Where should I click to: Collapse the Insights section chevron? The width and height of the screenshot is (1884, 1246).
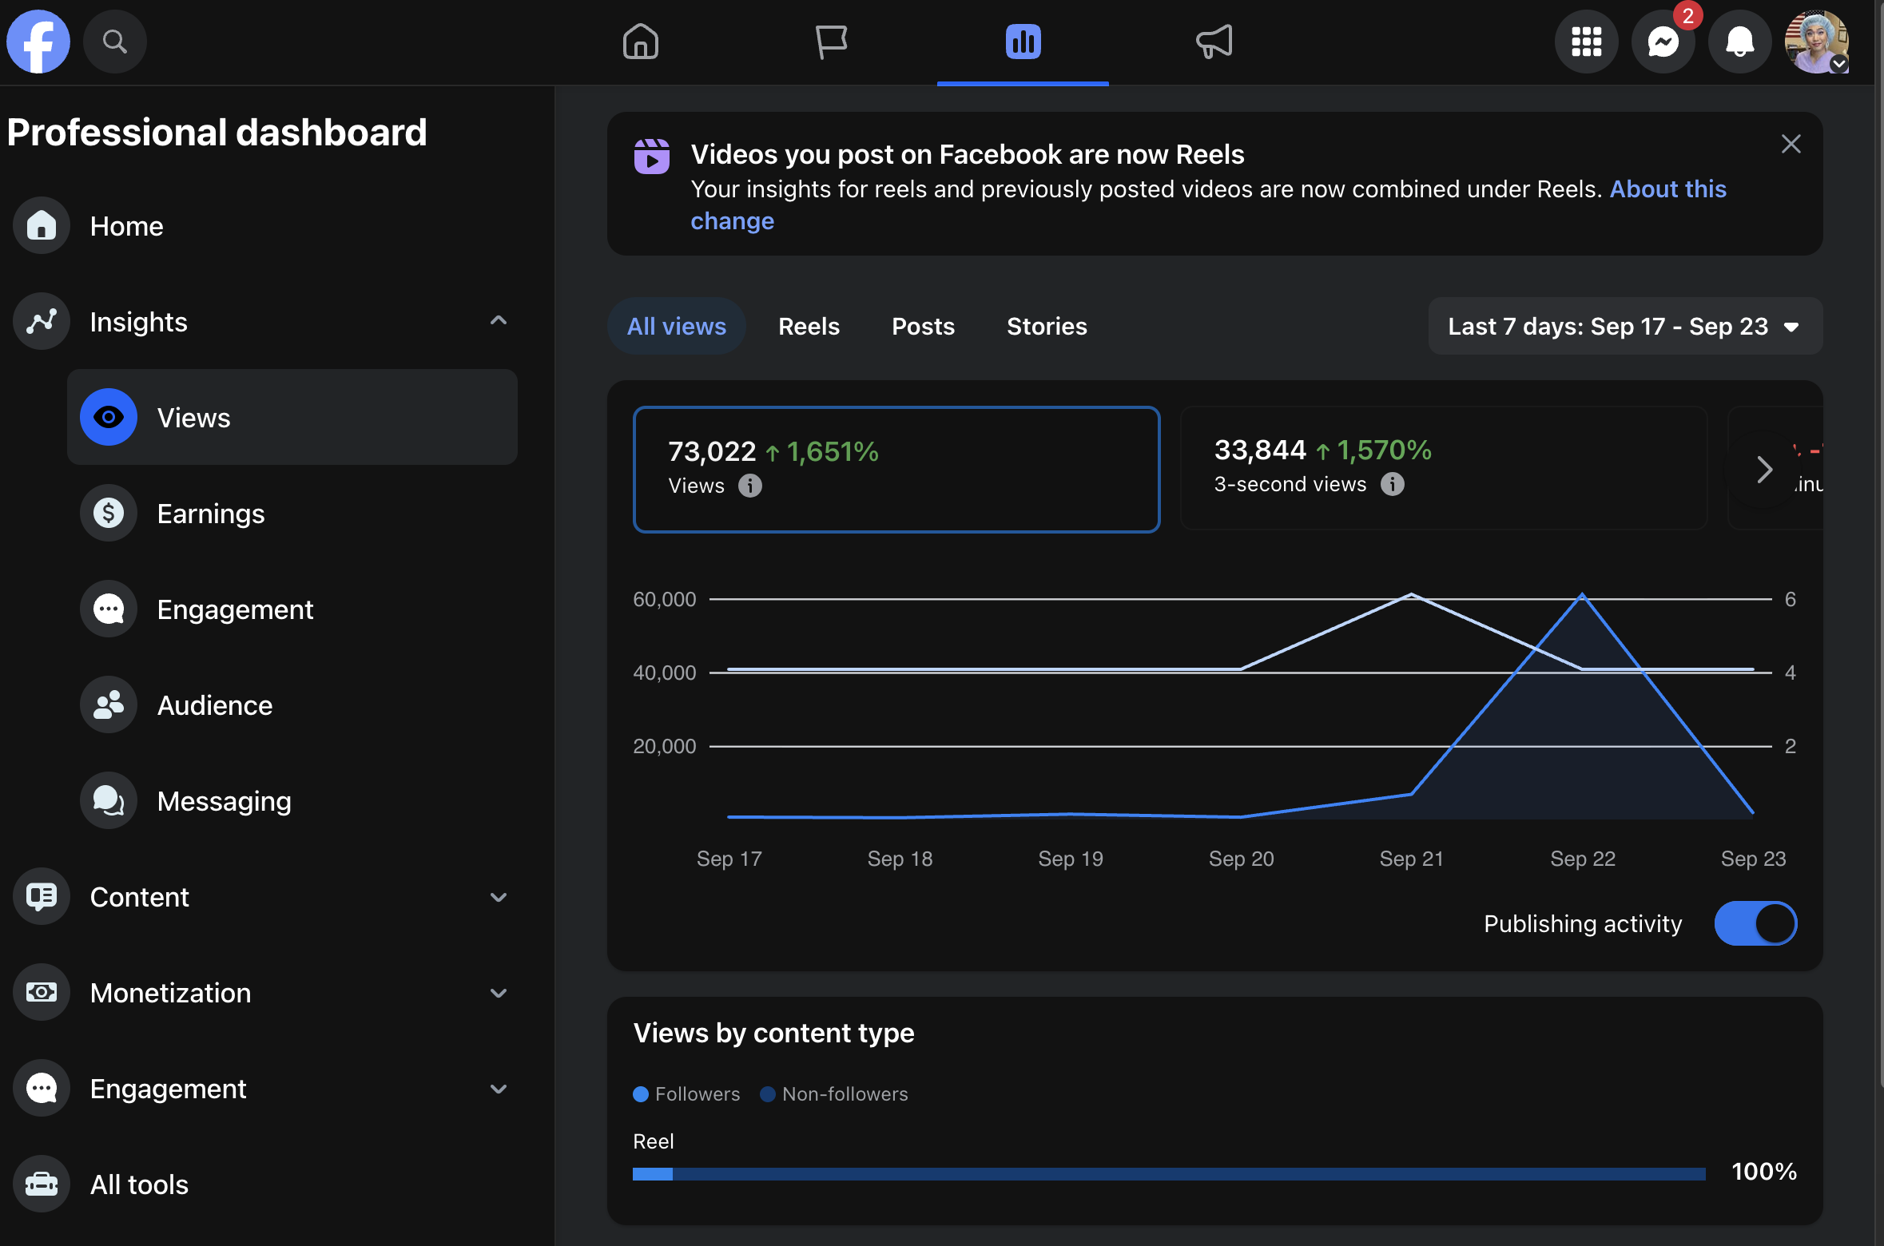coord(498,321)
